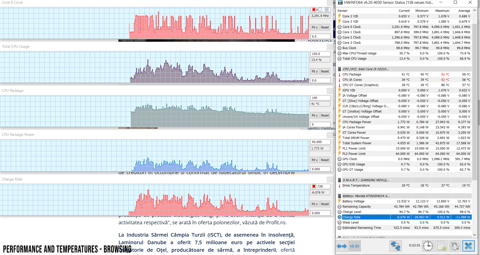Click the Maximum column header

tap(440, 11)
